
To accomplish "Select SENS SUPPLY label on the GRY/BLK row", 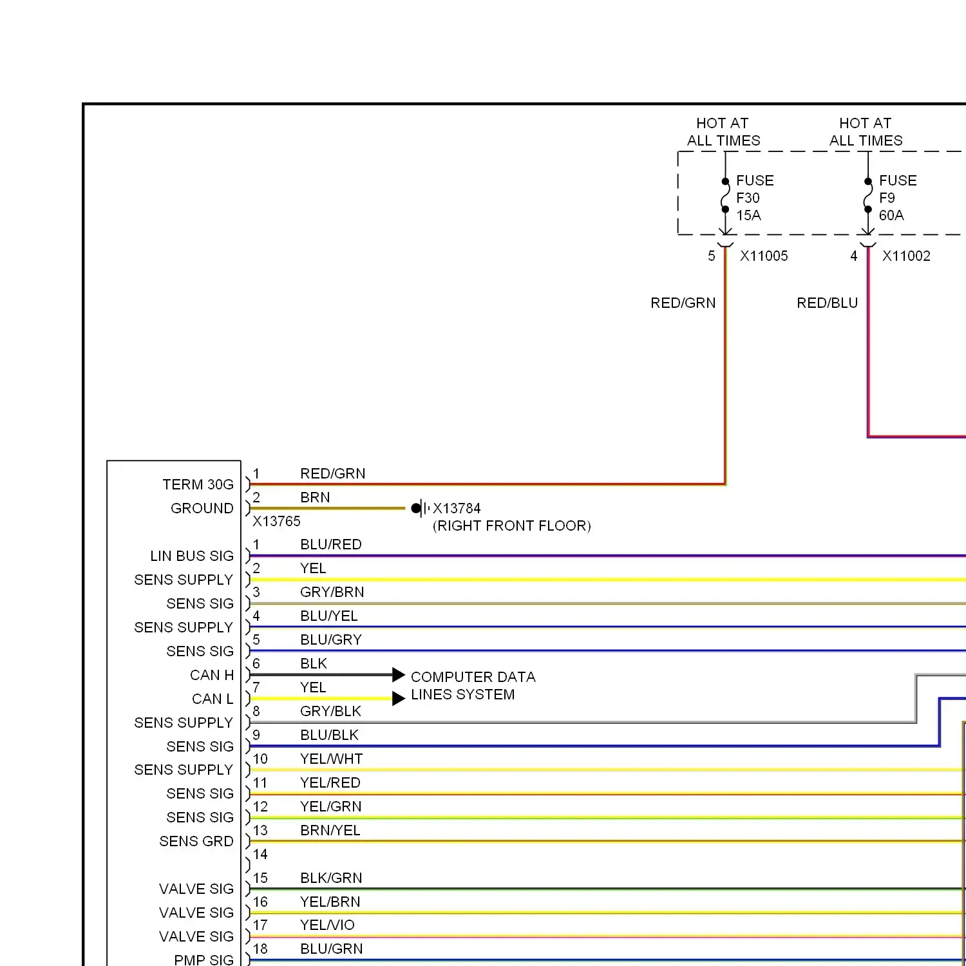I will [184, 723].
